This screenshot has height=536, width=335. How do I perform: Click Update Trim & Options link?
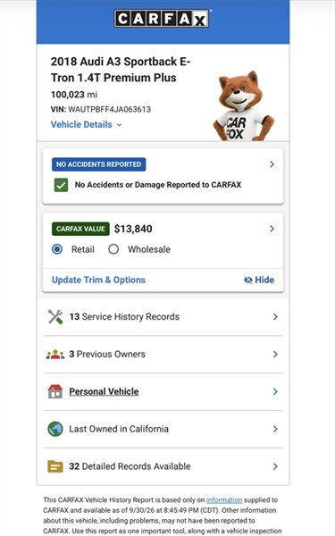click(98, 280)
